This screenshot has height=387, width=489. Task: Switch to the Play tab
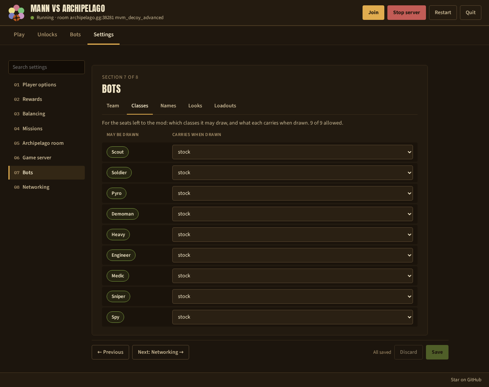coord(19,35)
